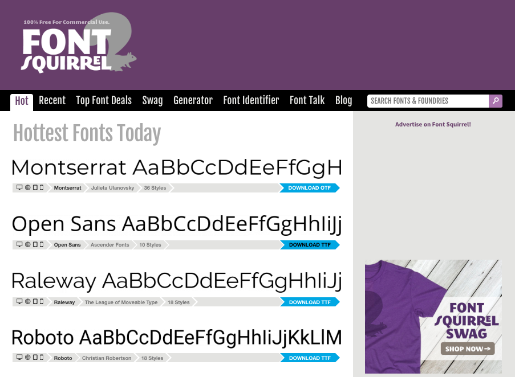Image resolution: width=515 pixels, height=377 pixels.
Task: Click the desktop icon in Raleway's row
Action: coord(19,302)
